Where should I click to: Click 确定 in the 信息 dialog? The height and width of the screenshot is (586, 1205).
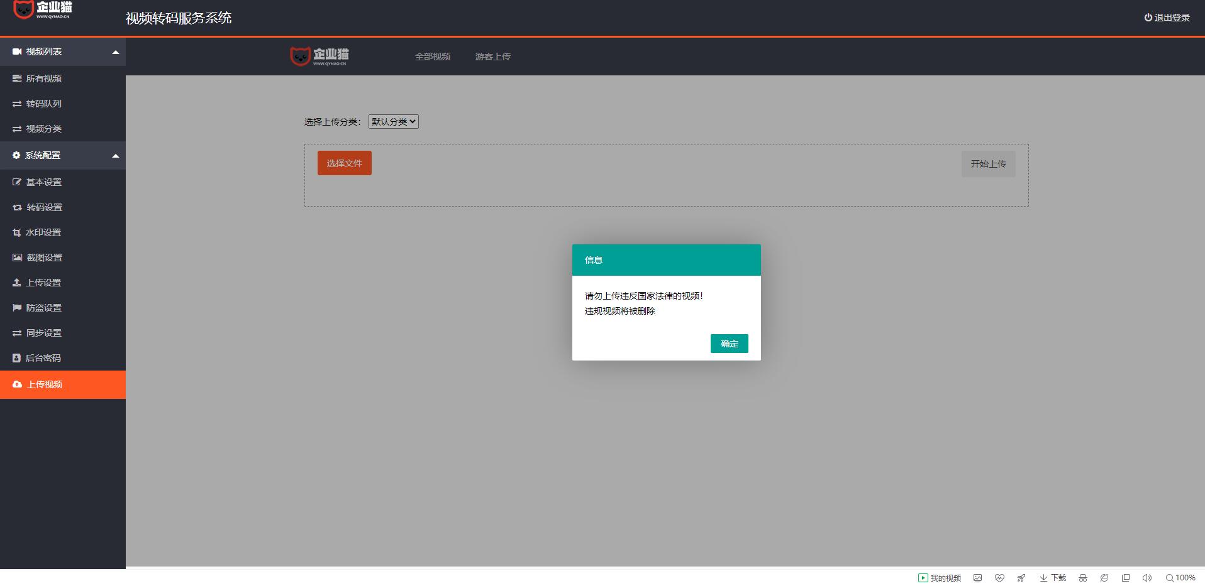pyautogui.click(x=729, y=344)
